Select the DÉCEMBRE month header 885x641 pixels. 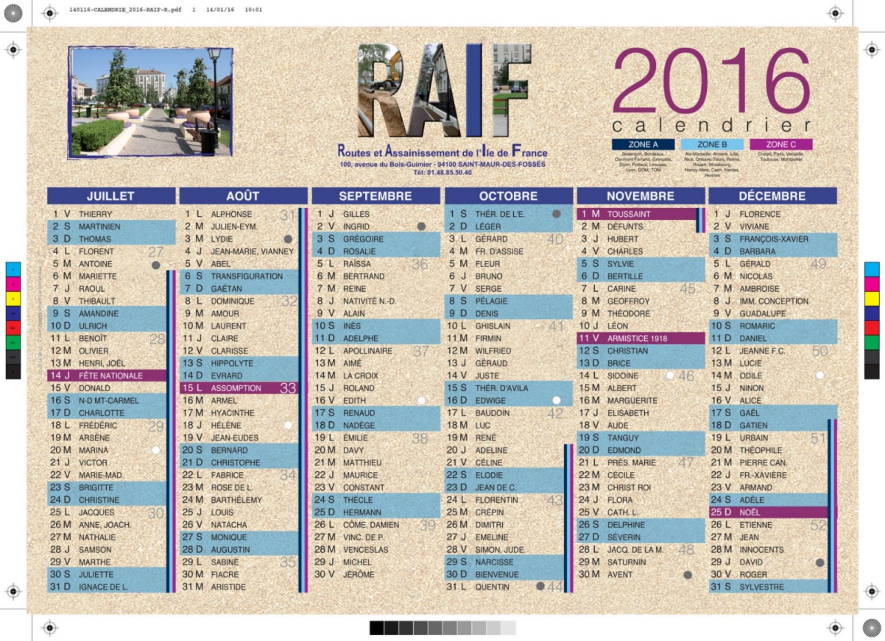click(x=772, y=196)
